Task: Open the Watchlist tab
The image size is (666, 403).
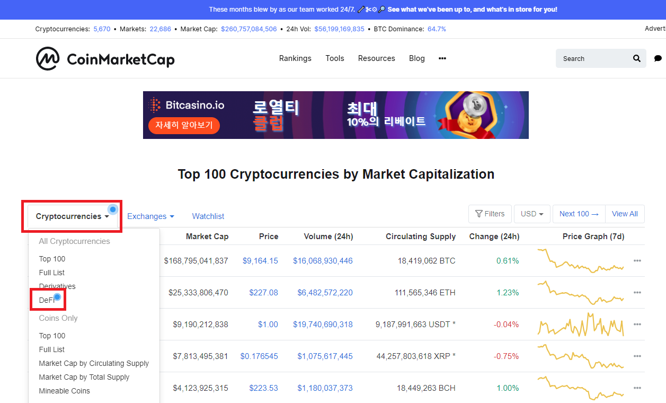Action: tap(208, 216)
